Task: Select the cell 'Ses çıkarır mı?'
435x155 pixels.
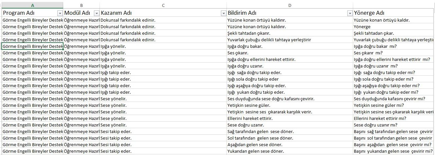Action: [x=394, y=53]
